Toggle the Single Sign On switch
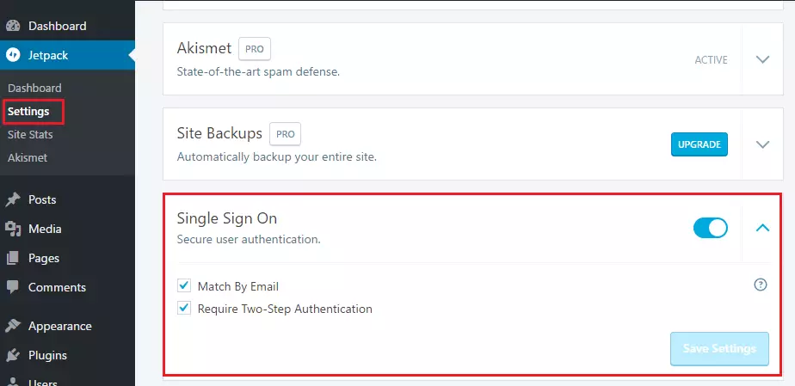 click(711, 228)
